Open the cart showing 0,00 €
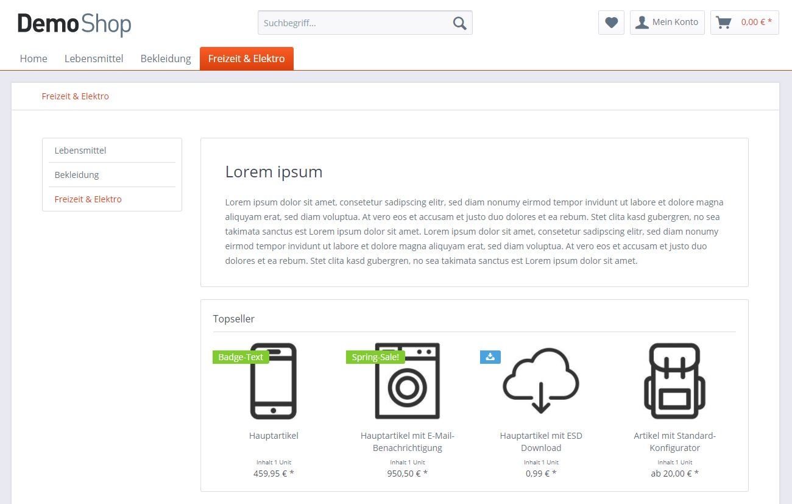Image resolution: width=792 pixels, height=504 pixels. click(744, 23)
